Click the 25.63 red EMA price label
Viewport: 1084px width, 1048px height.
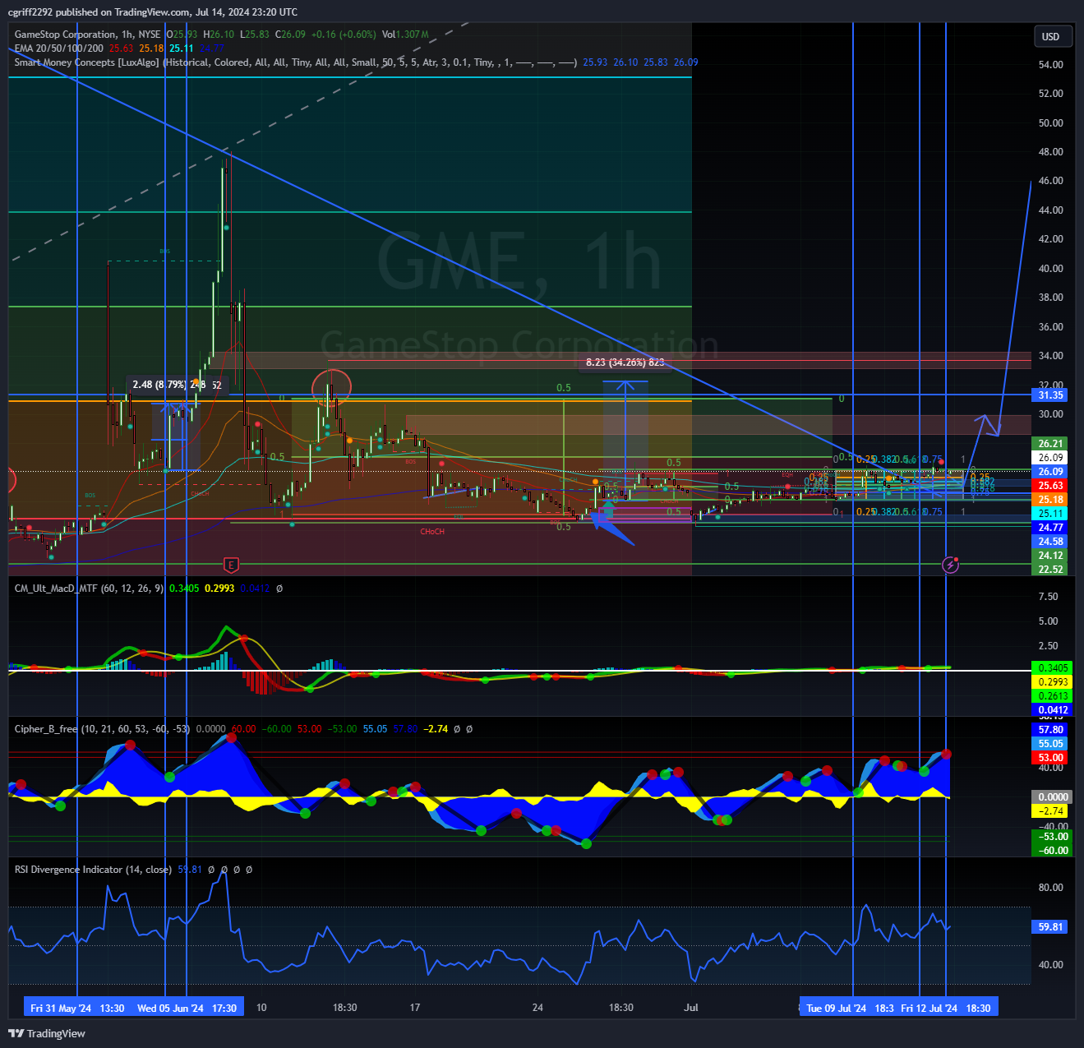[1050, 486]
